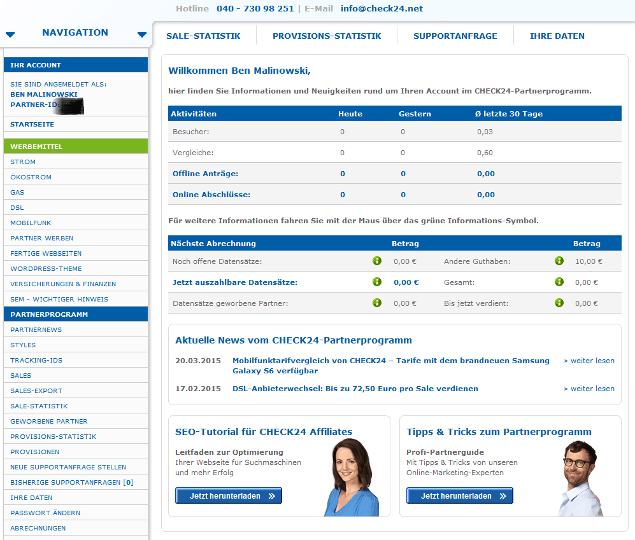Switch to the Supportanfrage top tab

pos(455,36)
